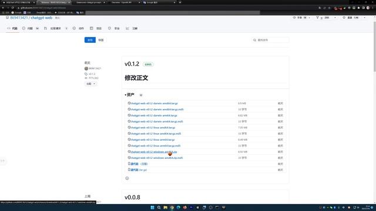Viewport: 376px width, 211px height.
Task: Click the Watch (eye) button
Action: pos(300,18)
